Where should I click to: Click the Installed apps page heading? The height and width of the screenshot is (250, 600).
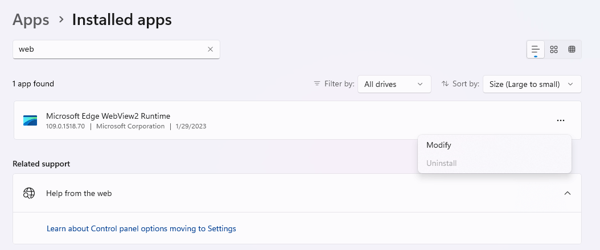click(x=122, y=20)
